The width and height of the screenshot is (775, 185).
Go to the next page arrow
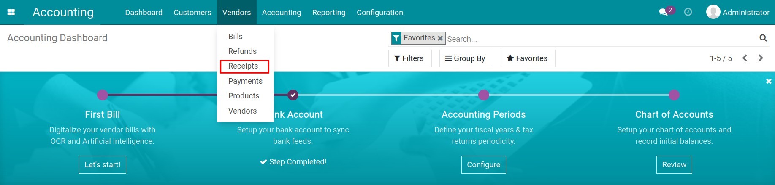click(761, 58)
